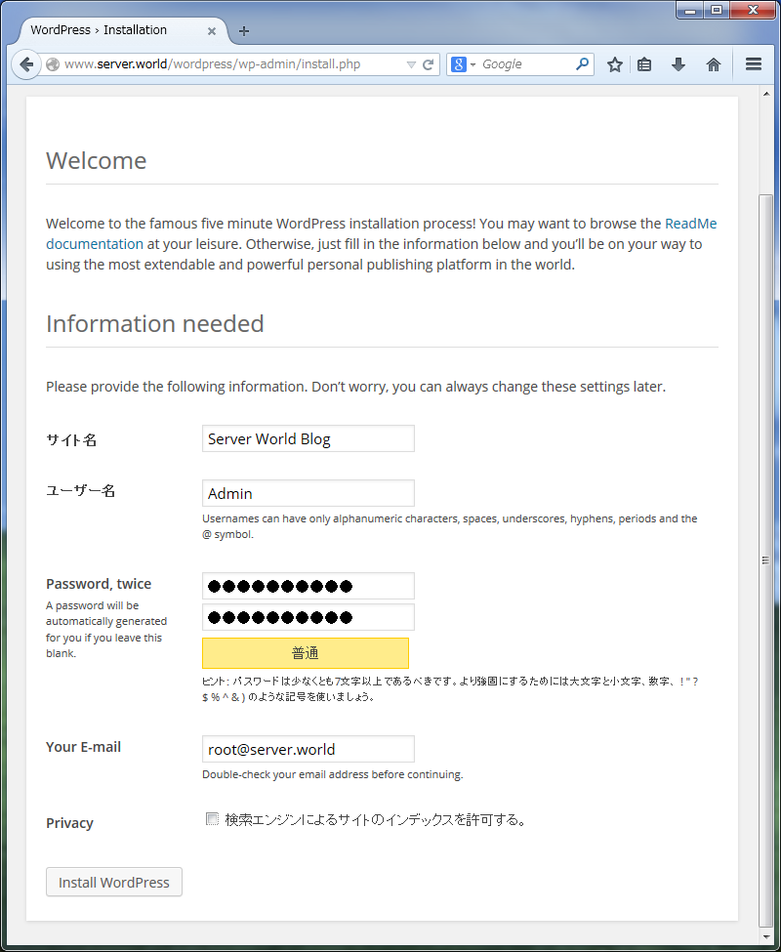
Task: Open the downloads arrow icon
Action: [x=678, y=64]
